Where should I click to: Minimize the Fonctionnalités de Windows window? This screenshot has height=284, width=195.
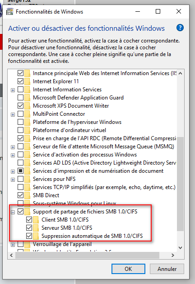pos(138,11)
